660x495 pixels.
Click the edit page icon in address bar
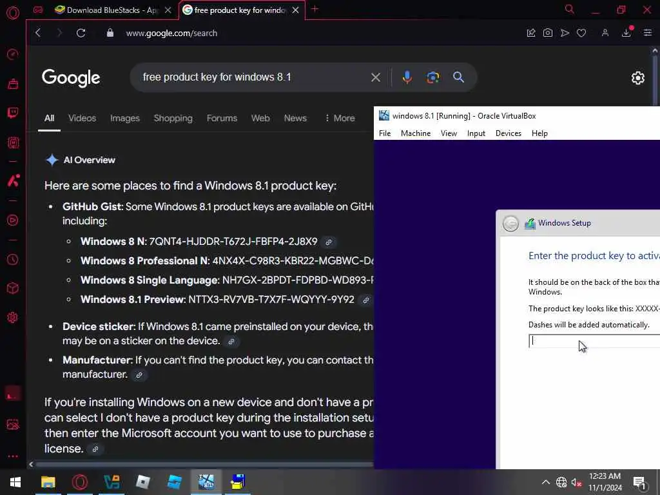(531, 33)
